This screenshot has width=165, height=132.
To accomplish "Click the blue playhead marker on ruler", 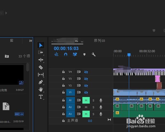I will tap(129, 55).
